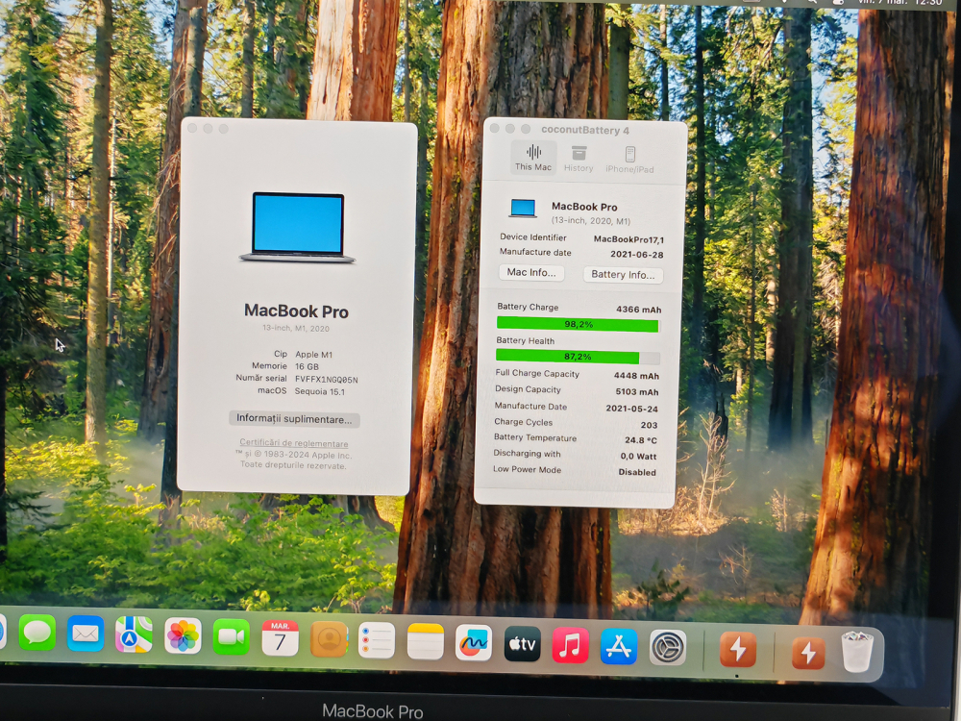
Task: Close the coconutBattery 4 window
Action: click(495, 128)
